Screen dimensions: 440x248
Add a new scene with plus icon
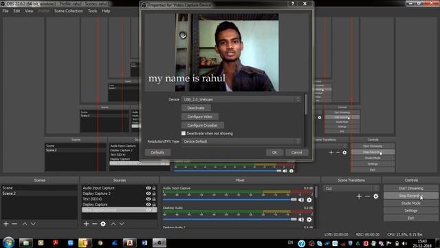pyautogui.click(x=6, y=224)
